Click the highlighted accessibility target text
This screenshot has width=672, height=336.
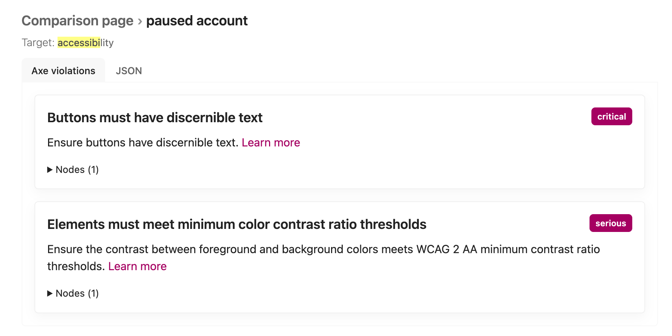[79, 43]
